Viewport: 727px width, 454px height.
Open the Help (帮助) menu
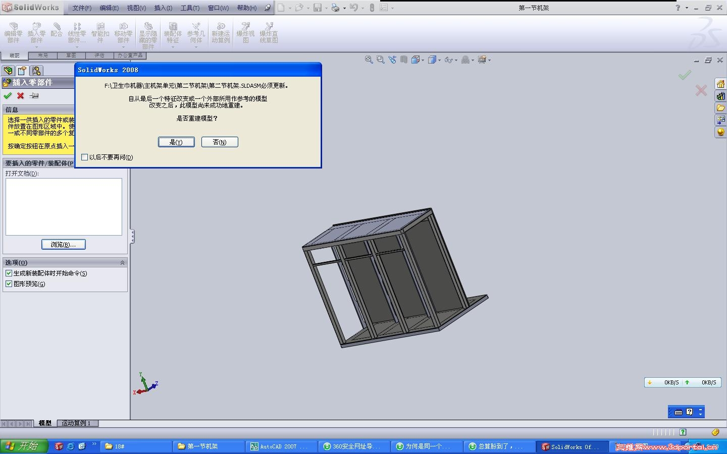click(247, 8)
